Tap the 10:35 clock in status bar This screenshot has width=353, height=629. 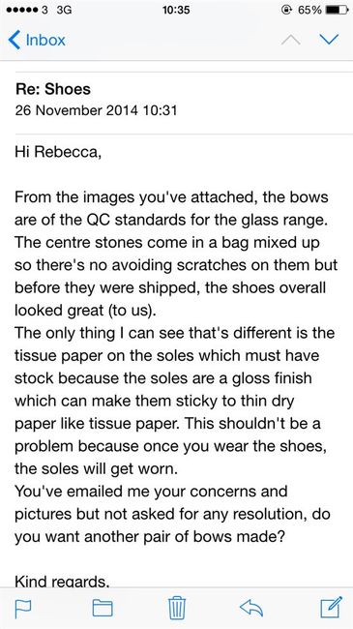[x=176, y=10]
